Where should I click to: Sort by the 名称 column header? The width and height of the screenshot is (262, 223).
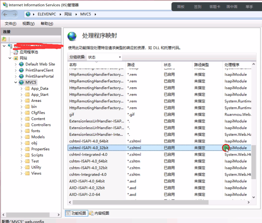click(x=96, y=65)
